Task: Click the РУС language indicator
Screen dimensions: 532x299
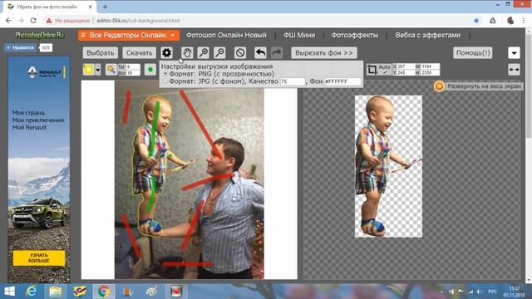Action: [492, 292]
